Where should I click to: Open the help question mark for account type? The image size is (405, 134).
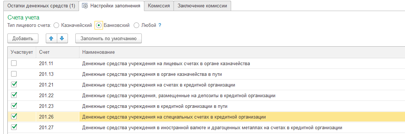pos(160,25)
